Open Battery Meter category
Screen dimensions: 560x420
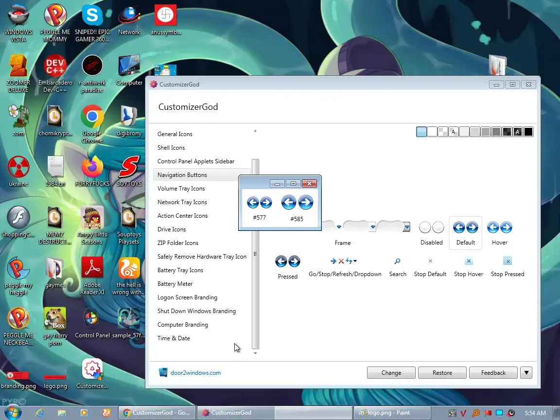(x=202, y=283)
